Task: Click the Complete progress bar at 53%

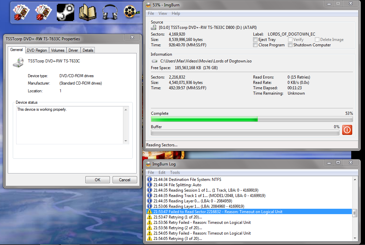Action: pos(252,119)
